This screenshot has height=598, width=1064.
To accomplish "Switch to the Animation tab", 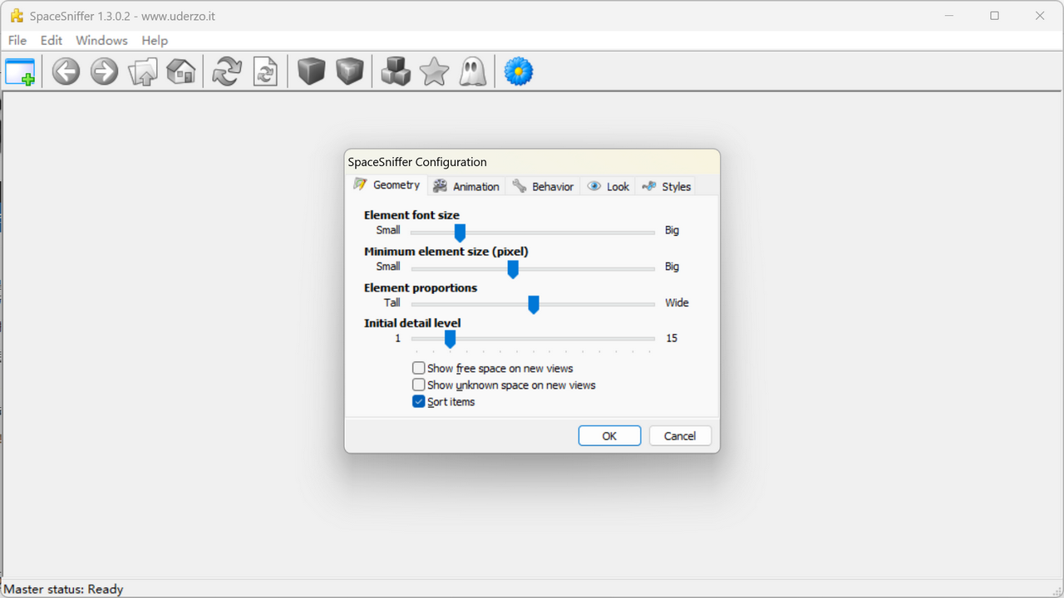I will click(465, 186).
